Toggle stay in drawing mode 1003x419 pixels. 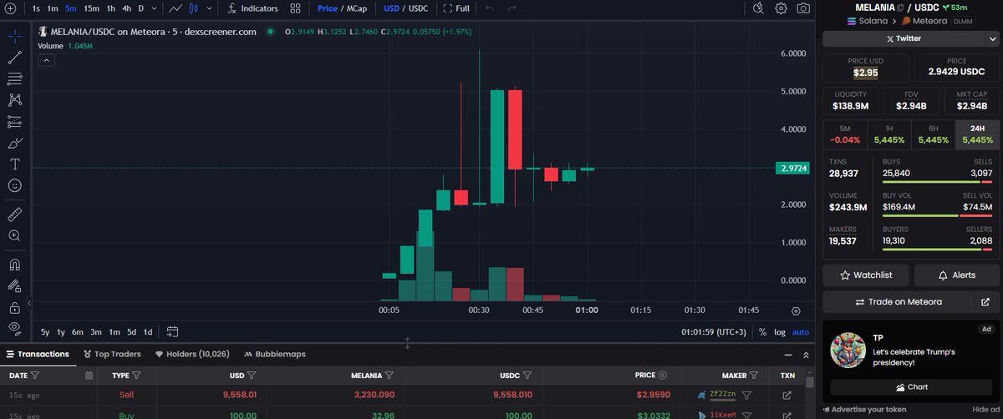(x=14, y=286)
